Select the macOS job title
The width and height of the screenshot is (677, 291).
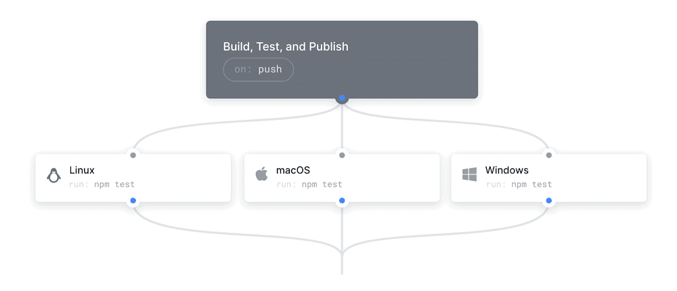point(292,170)
